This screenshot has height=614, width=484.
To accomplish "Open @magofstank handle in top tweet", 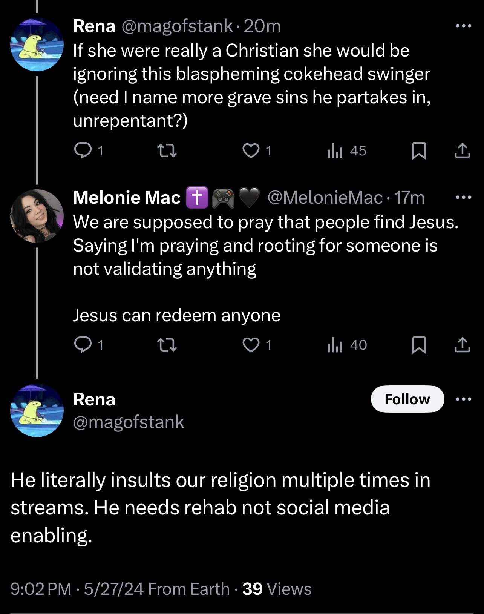I will tap(177, 26).
